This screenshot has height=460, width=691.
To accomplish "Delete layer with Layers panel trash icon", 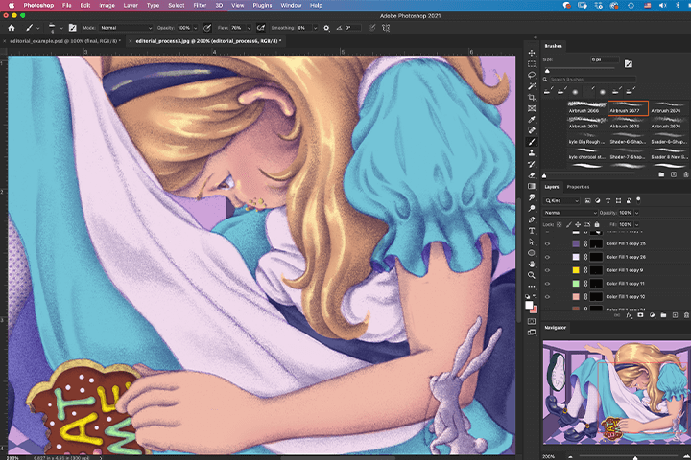I will pos(686,315).
